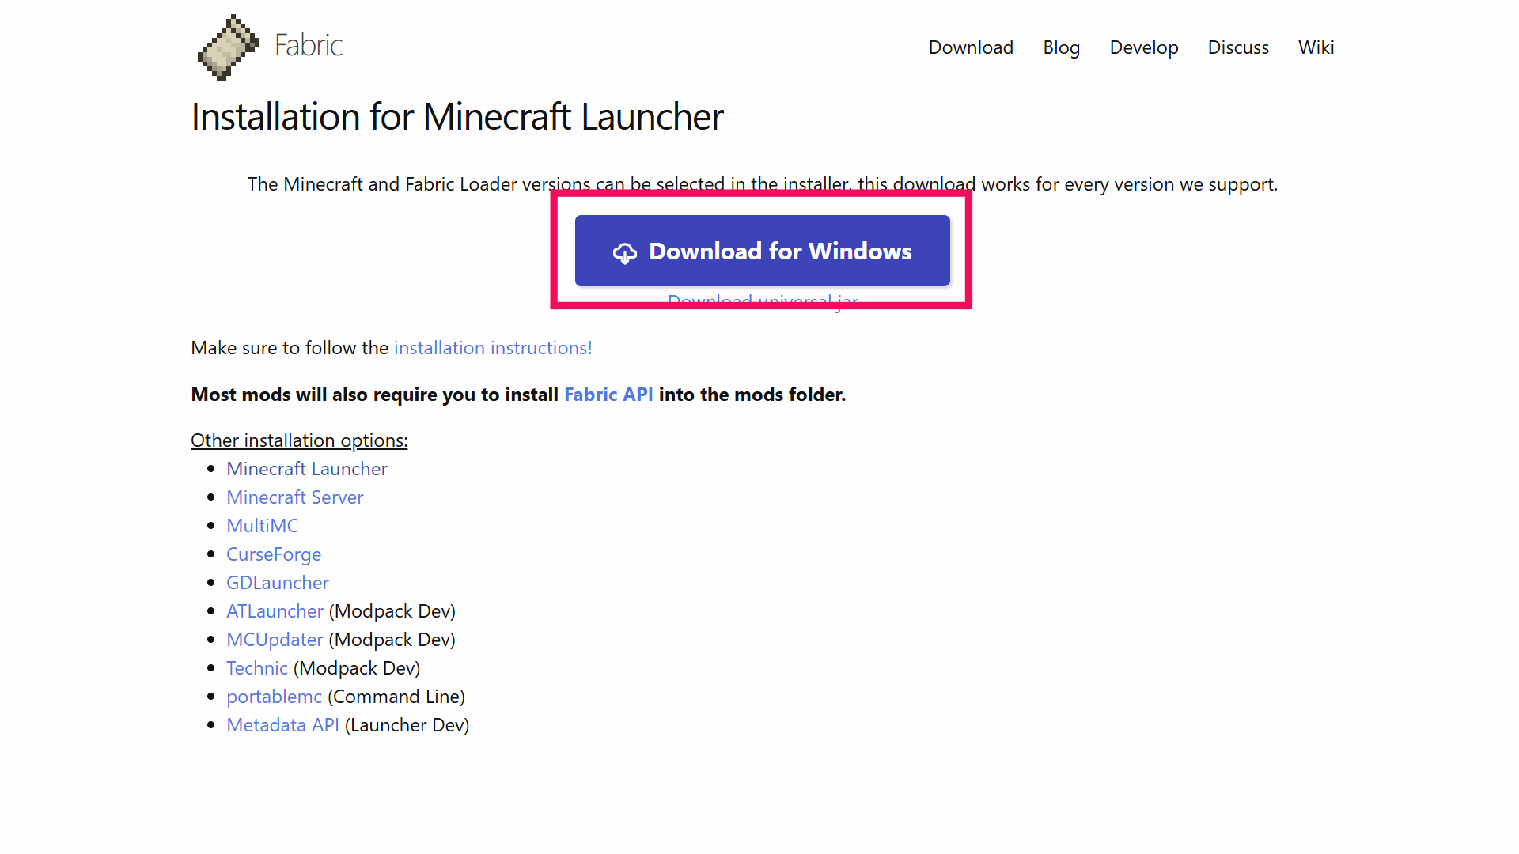
Task: Open the installation instructions link
Action: coord(493,348)
